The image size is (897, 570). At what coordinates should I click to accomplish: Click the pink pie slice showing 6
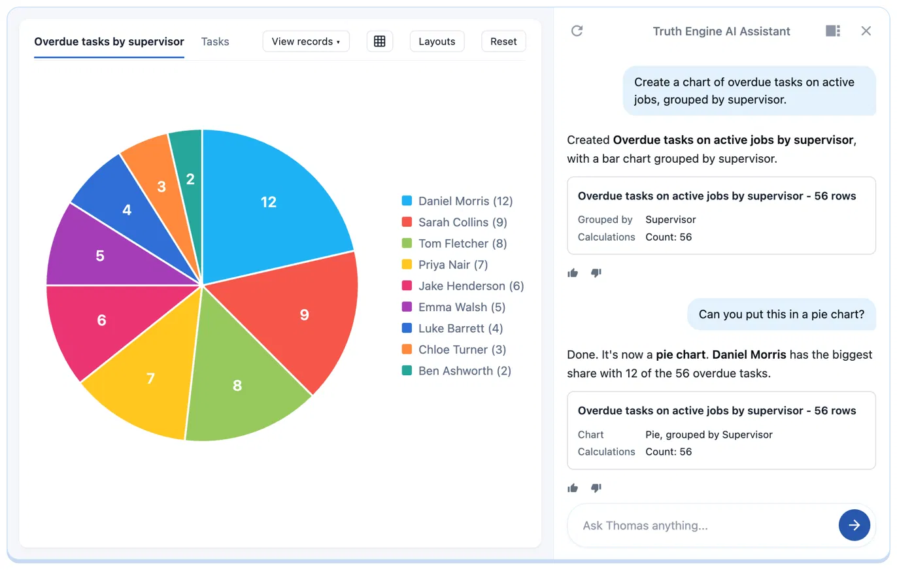click(x=101, y=320)
